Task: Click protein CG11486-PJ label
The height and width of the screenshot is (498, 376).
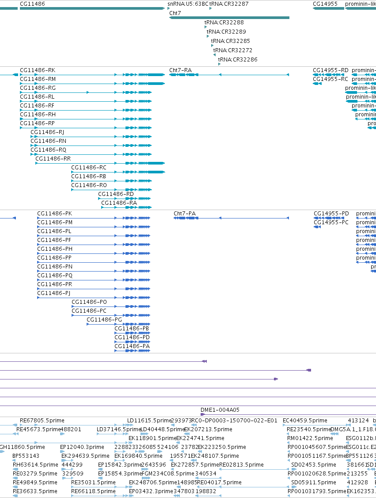Action: (x=53, y=294)
